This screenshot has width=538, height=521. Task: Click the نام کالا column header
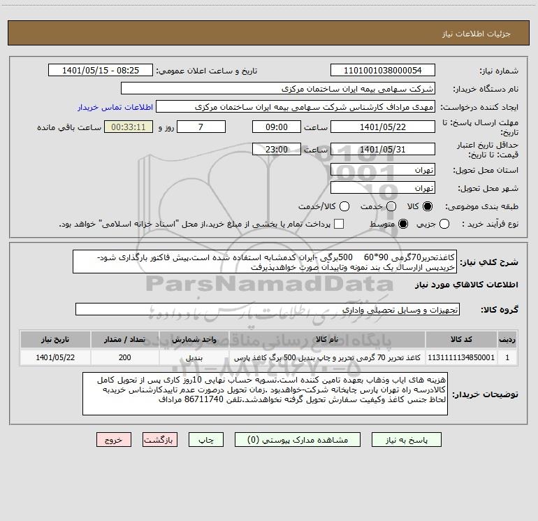pyautogui.click(x=327, y=339)
